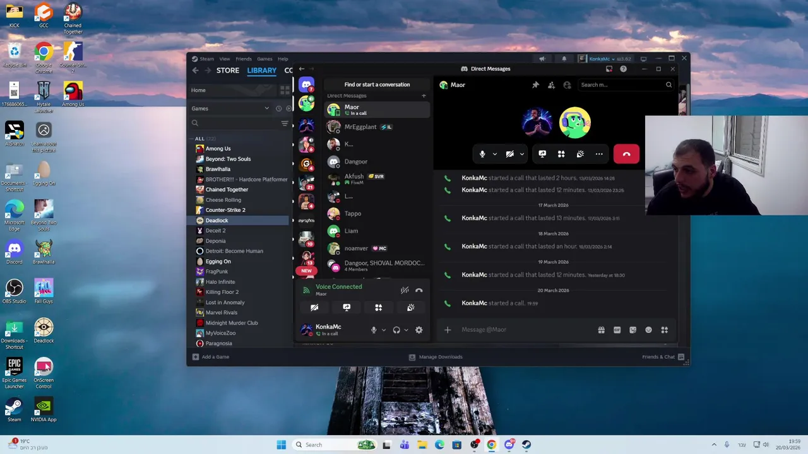Open apps launcher in message bar
The image size is (808, 454).
(x=664, y=330)
